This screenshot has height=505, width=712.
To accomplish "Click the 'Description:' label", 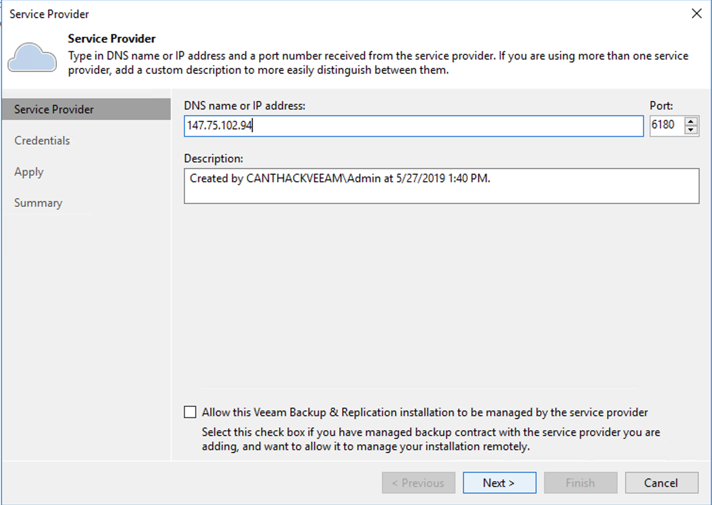I will (214, 159).
